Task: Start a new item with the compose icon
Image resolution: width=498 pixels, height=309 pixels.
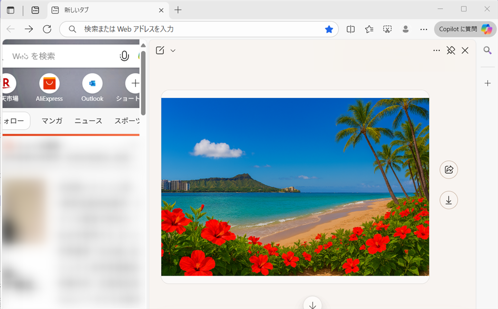Action: (160, 50)
